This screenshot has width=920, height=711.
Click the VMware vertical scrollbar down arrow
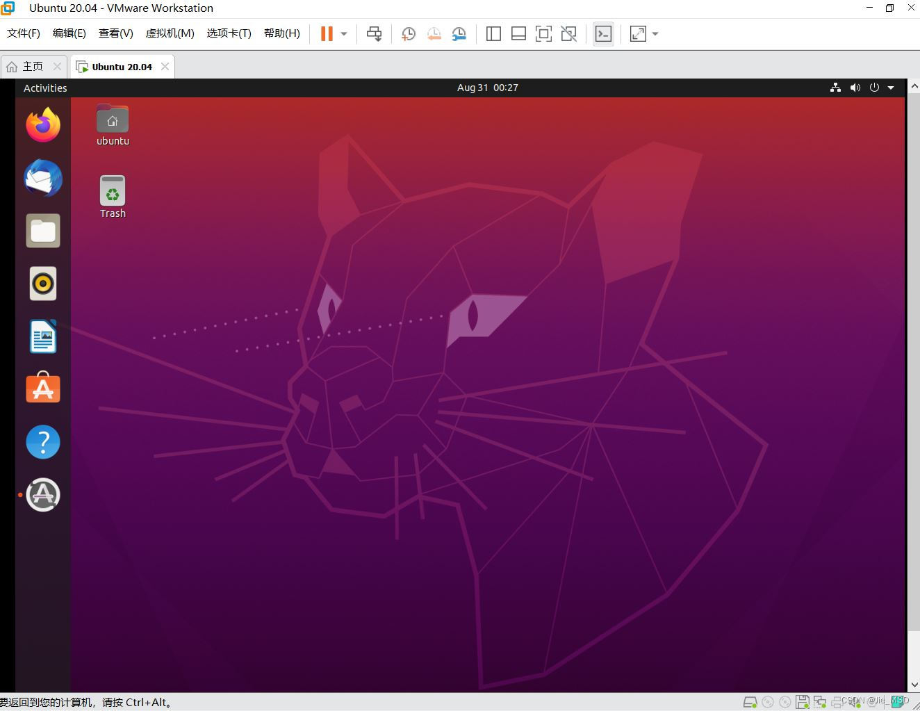coord(914,685)
